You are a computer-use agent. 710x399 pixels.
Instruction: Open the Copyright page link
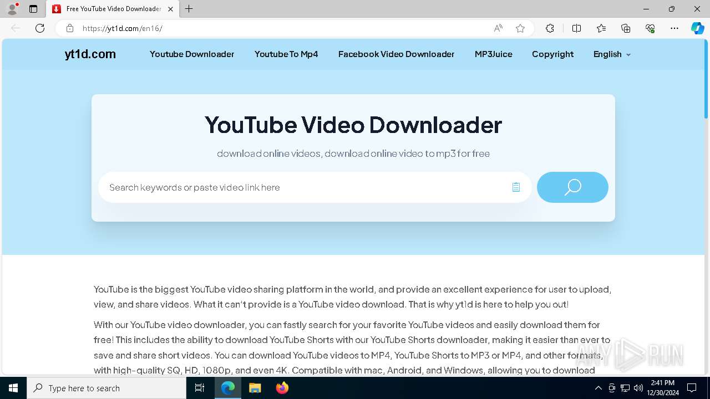tap(552, 54)
